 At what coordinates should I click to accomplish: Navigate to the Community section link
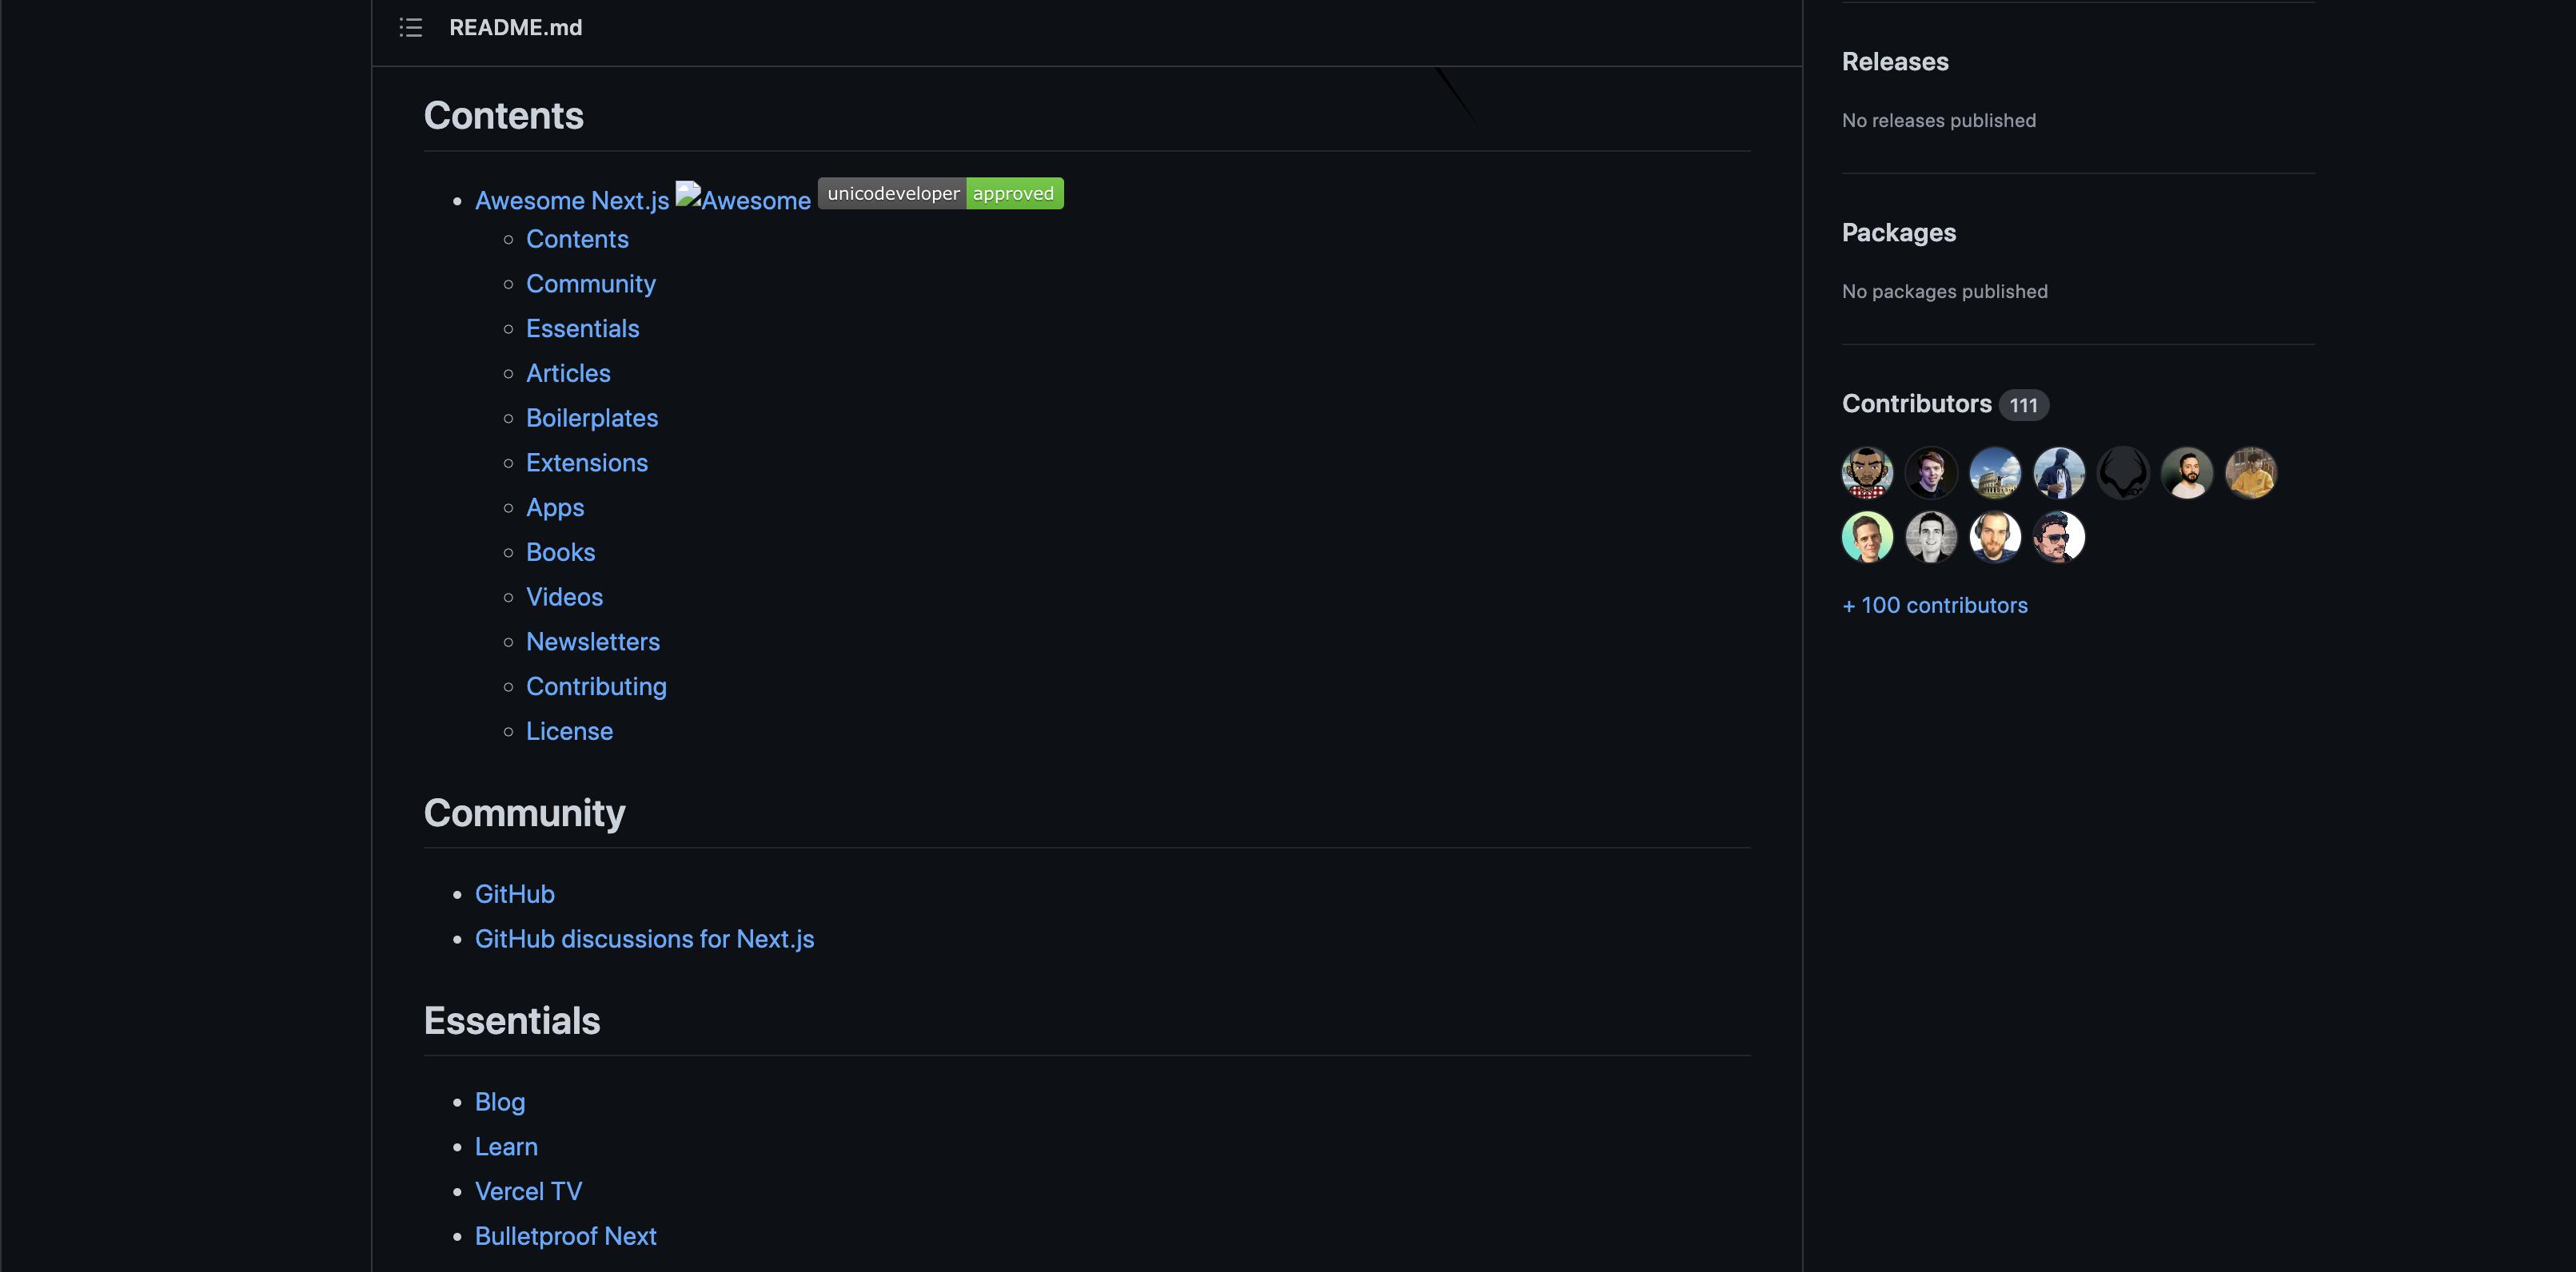590,284
